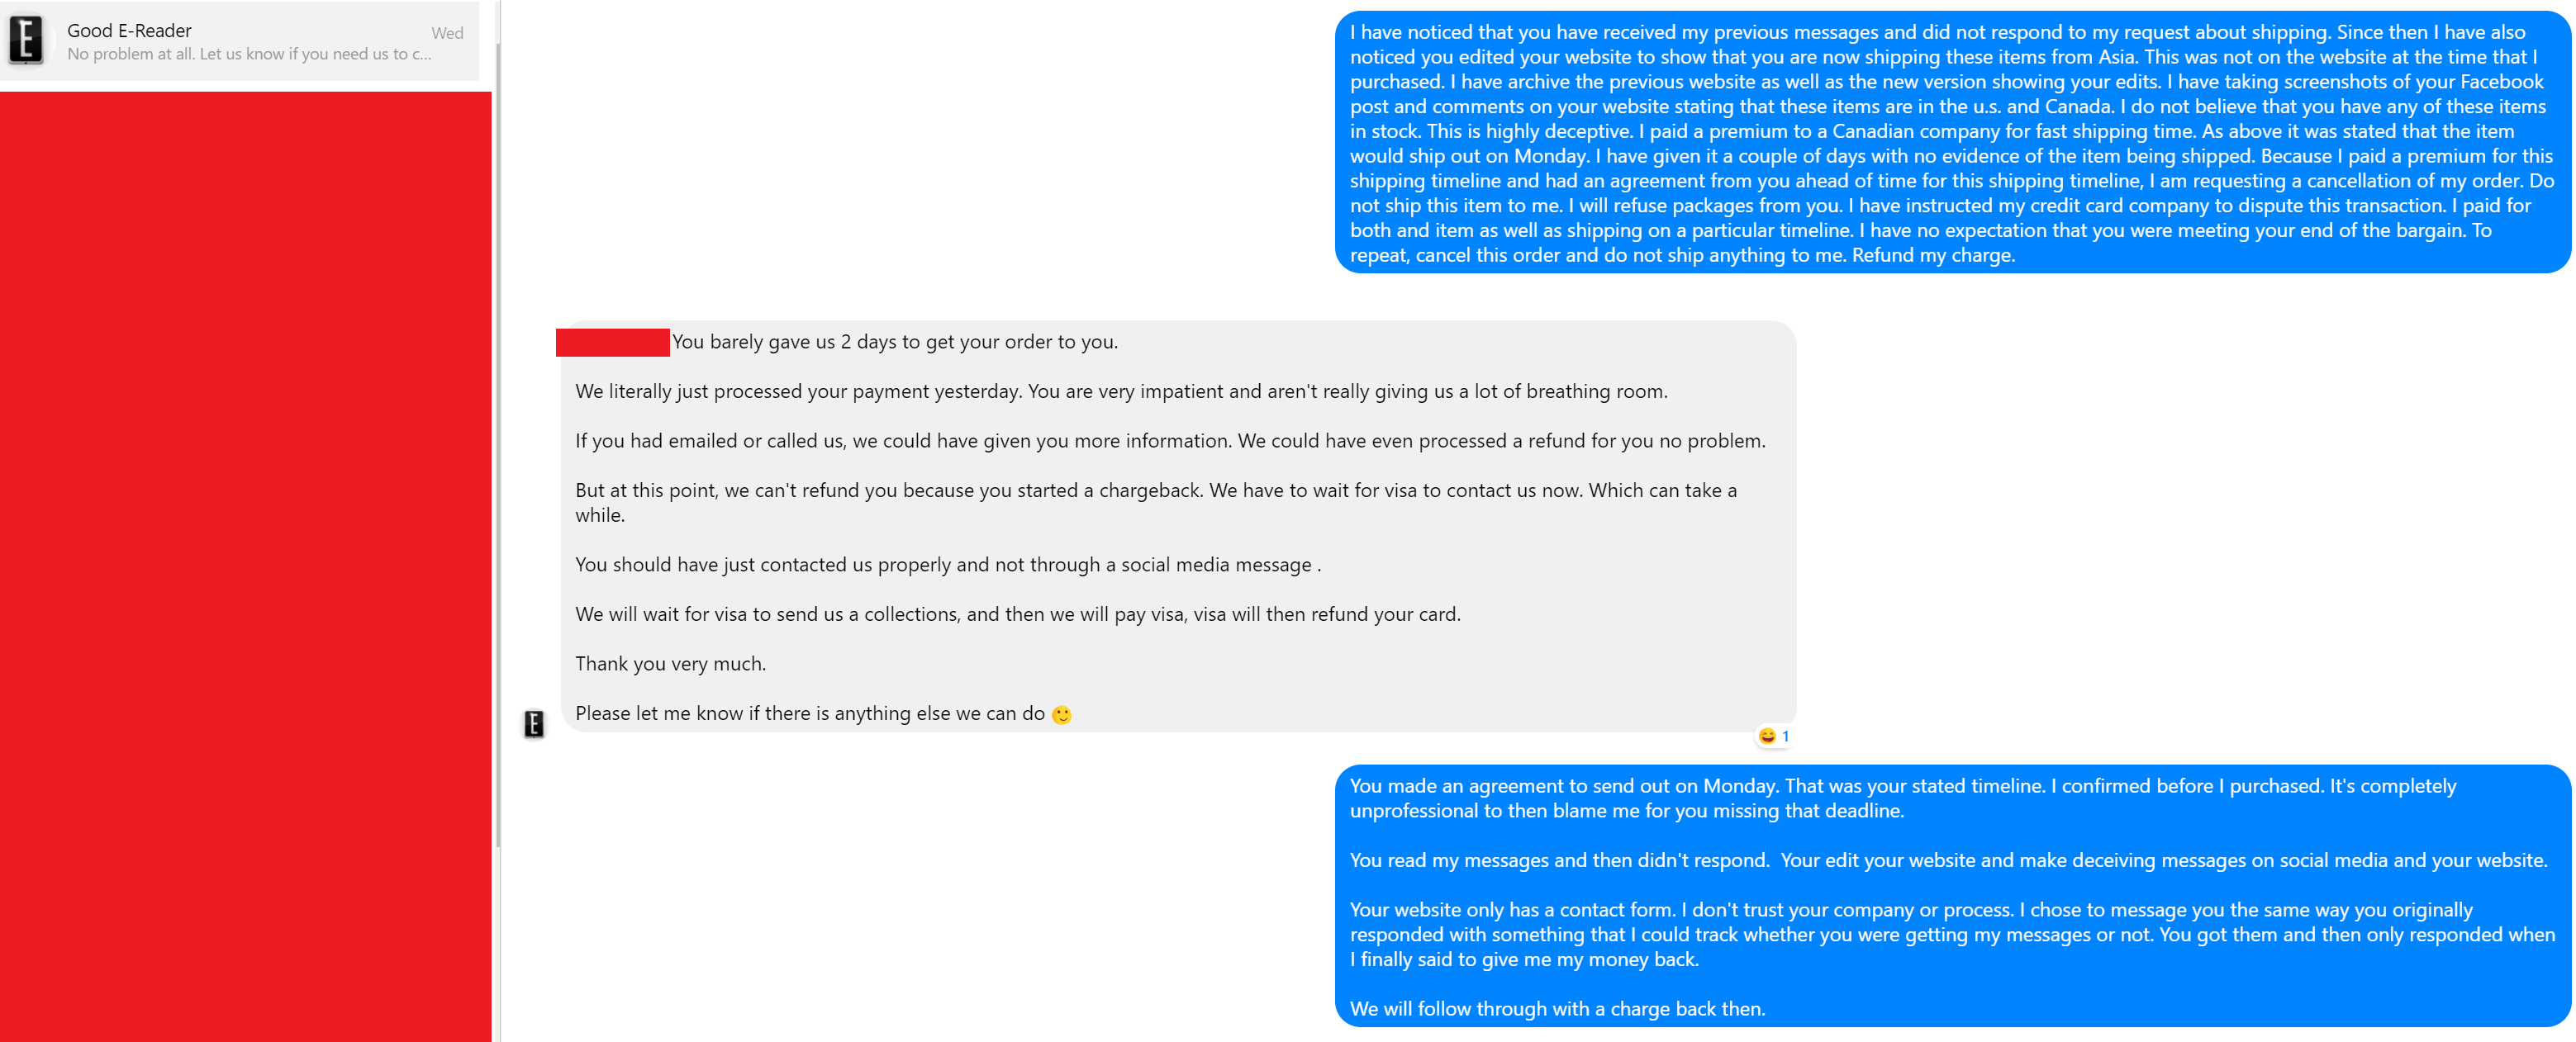
Task: Click the large red redacted area in the sidebar
Action: [245, 566]
